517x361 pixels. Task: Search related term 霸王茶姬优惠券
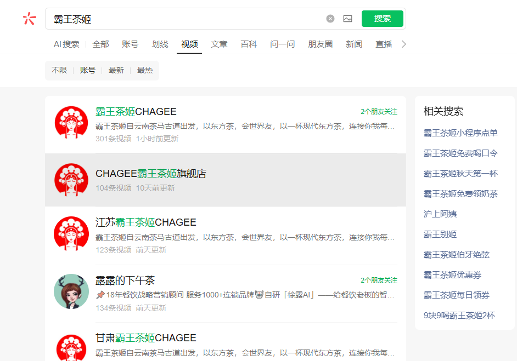[x=452, y=275]
